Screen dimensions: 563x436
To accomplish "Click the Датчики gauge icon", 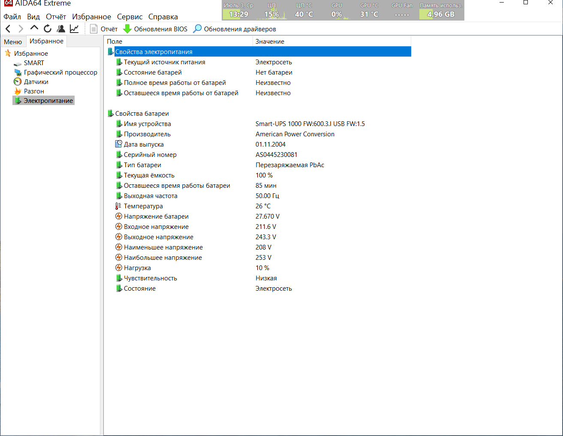I will pyautogui.click(x=18, y=82).
